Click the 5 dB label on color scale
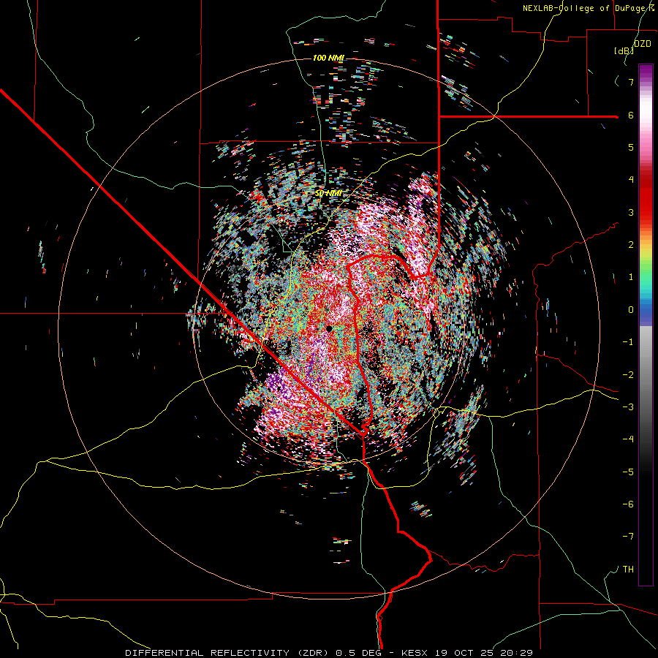658x658 pixels. [631, 147]
